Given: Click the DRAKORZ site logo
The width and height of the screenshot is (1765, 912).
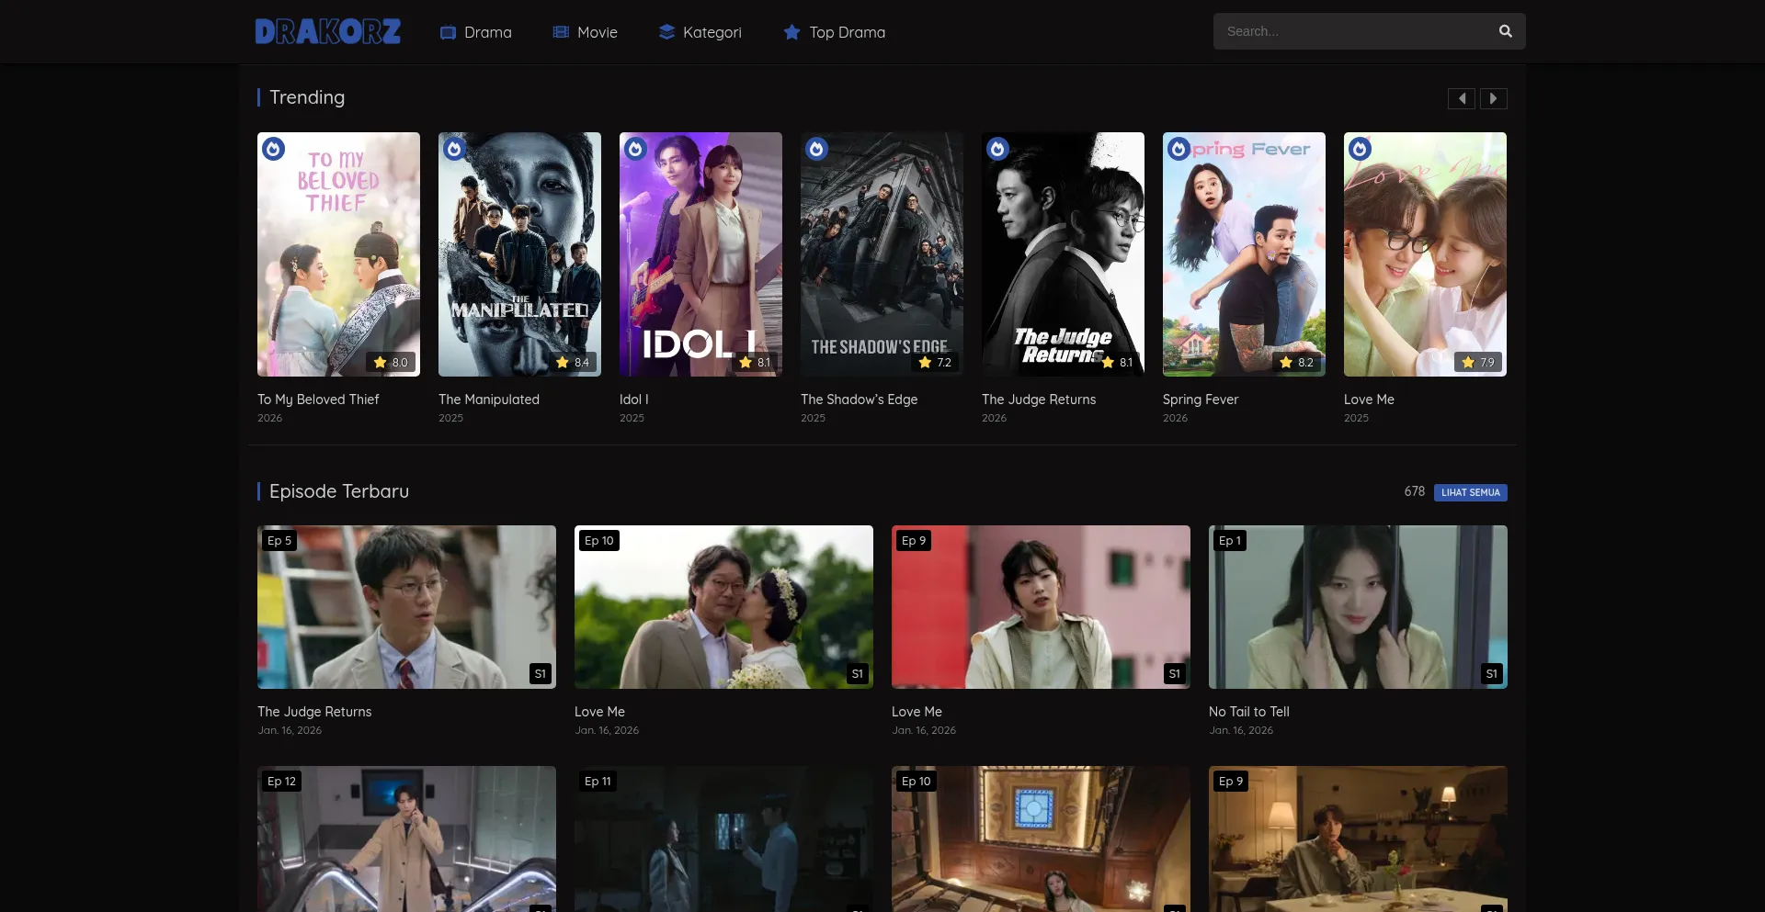Looking at the screenshot, I should tap(327, 32).
